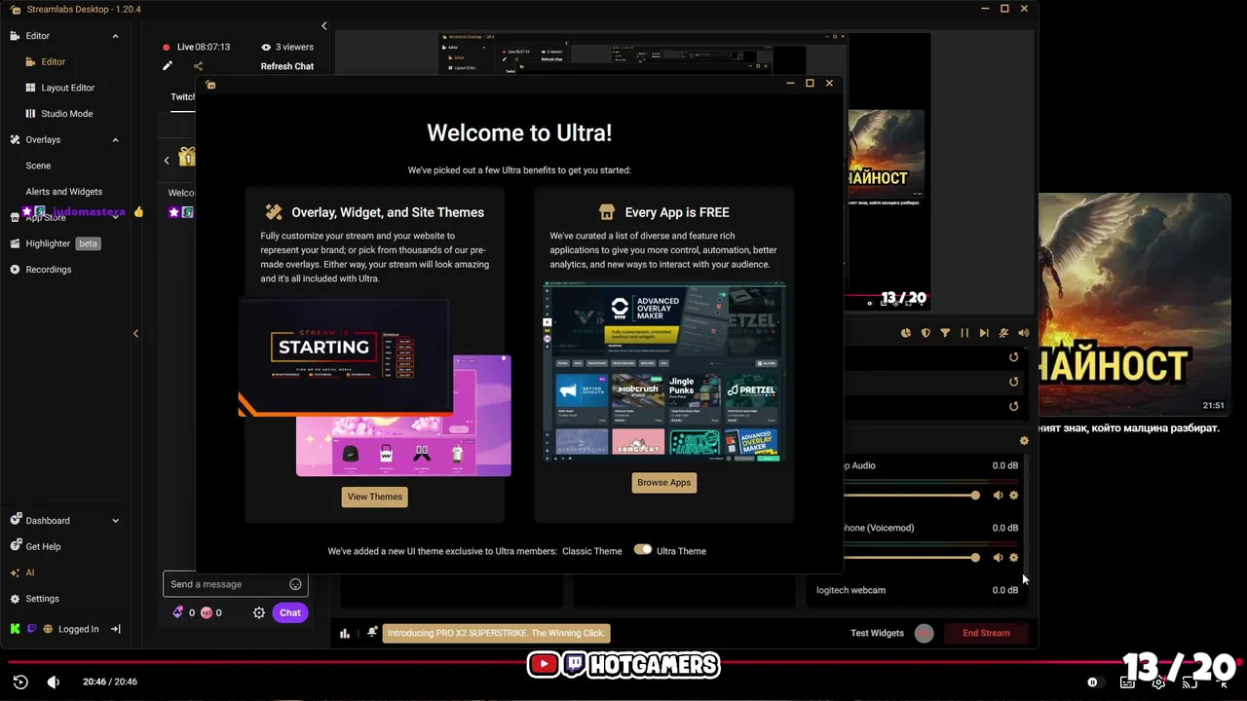Expand the Dashboard dropdown chevron
The height and width of the screenshot is (701, 1247).
(115, 521)
